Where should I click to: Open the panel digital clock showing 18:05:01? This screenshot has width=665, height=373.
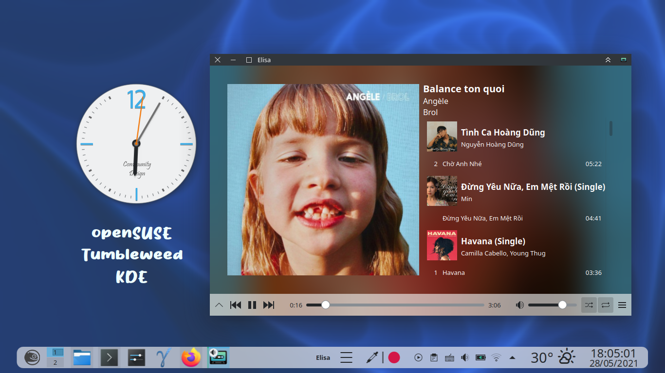(x=613, y=358)
